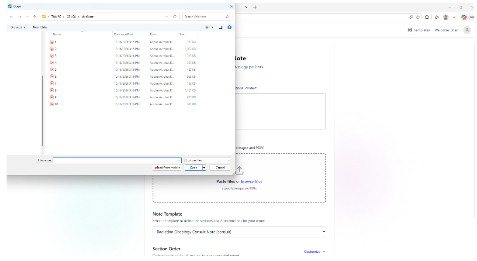The height and width of the screenshot is (261, 477).
Task: Open browser Settings and more menu
Action: (x=454, y=17)
